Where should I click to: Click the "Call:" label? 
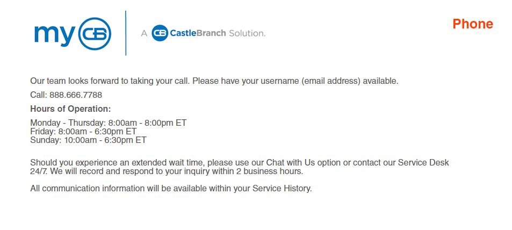(39, 95)
